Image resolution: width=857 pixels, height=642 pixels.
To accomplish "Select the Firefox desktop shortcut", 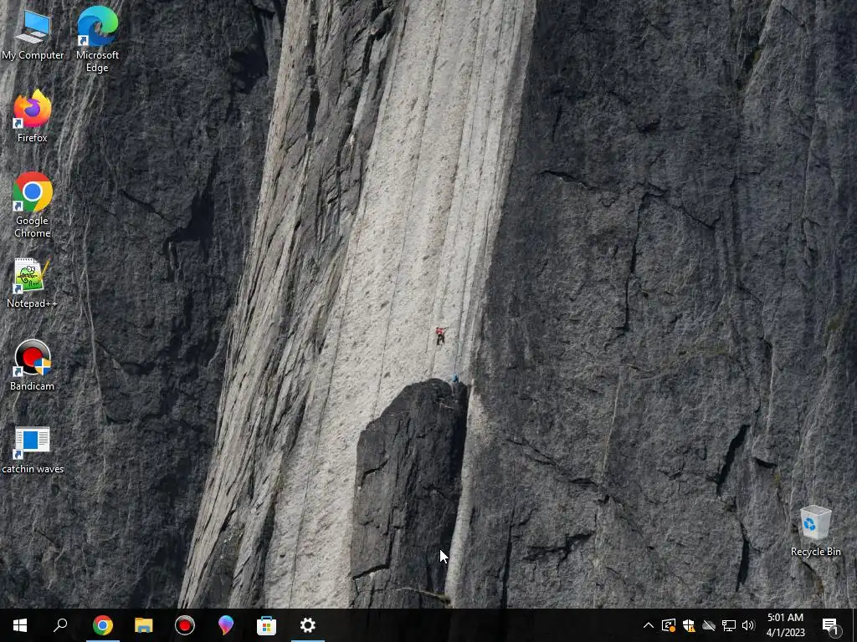I will tap(33, 117).
